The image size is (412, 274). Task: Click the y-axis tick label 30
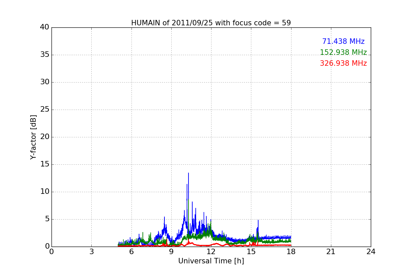tap(45, 82)
